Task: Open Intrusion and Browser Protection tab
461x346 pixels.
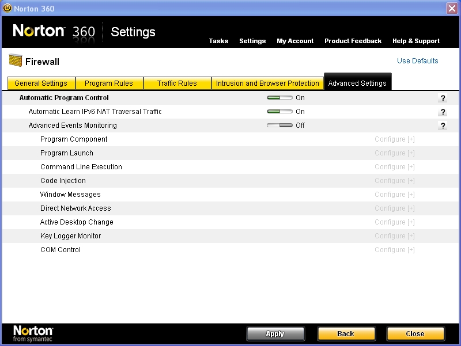Action: 267,83
